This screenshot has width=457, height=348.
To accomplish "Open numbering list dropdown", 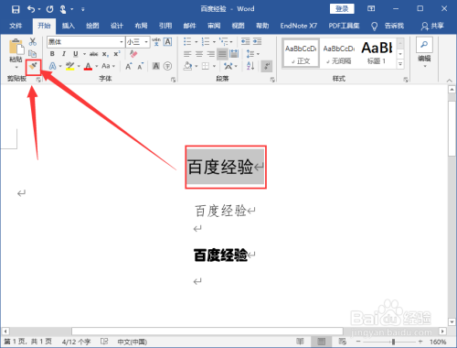I will [x=214, y=42].
